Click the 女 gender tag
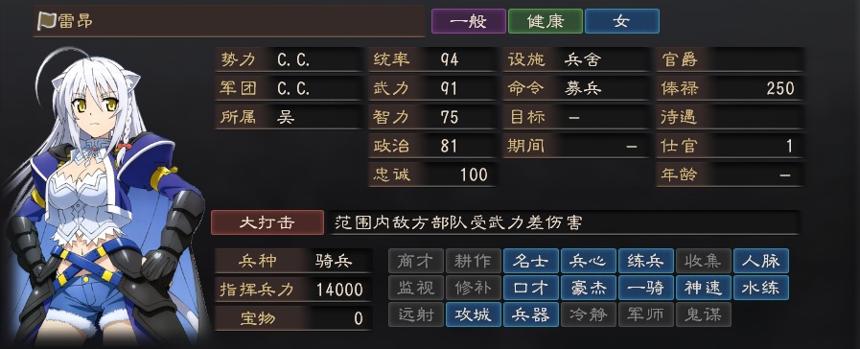 click(622, 21)
